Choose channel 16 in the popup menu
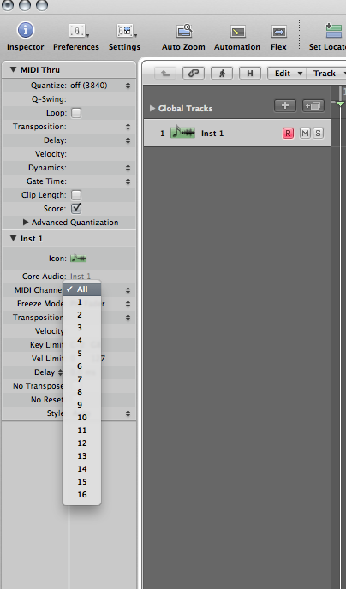 pos(82,495)
